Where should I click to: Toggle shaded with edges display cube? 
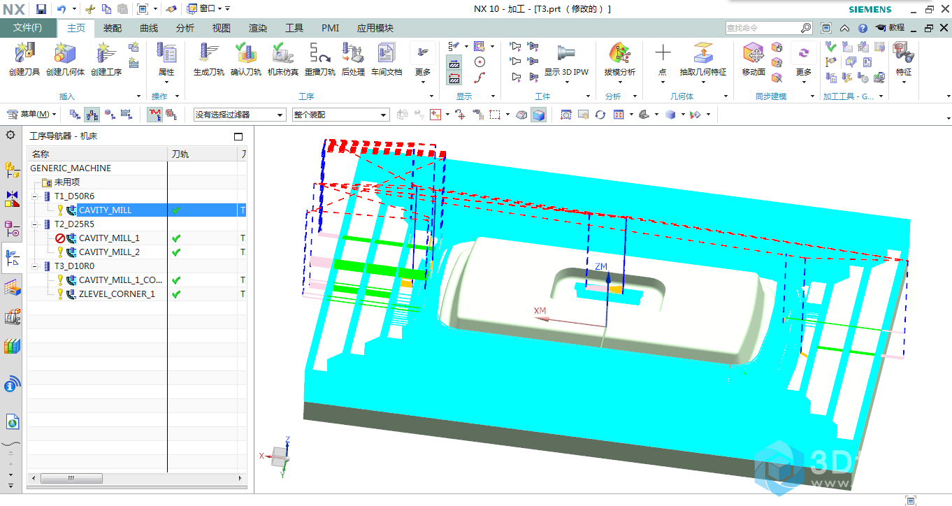pos(538,114)
